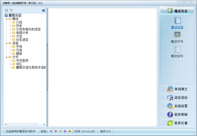Choose the pink skin color swatch

tap(56, 131)
